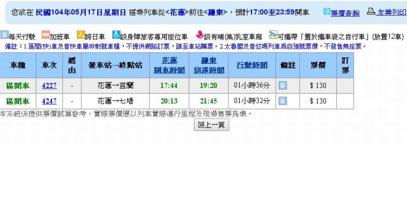Click the wheelchair 身障旅客 seat icon
The image size is (407, 207).
tap(116, 35)
